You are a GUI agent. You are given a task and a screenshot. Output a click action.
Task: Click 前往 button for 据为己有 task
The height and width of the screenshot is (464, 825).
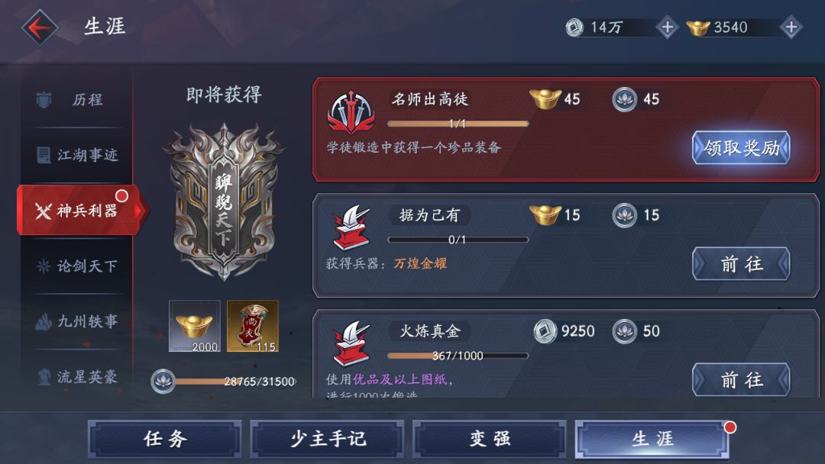[x=741, y=263]
